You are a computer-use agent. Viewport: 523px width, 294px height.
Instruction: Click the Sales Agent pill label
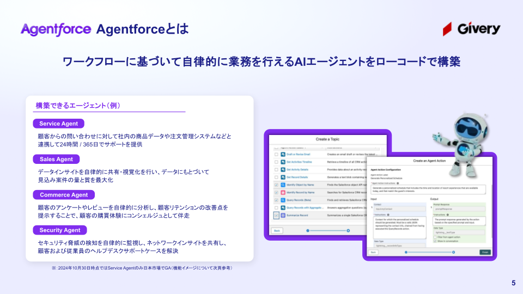coord(56,160)
